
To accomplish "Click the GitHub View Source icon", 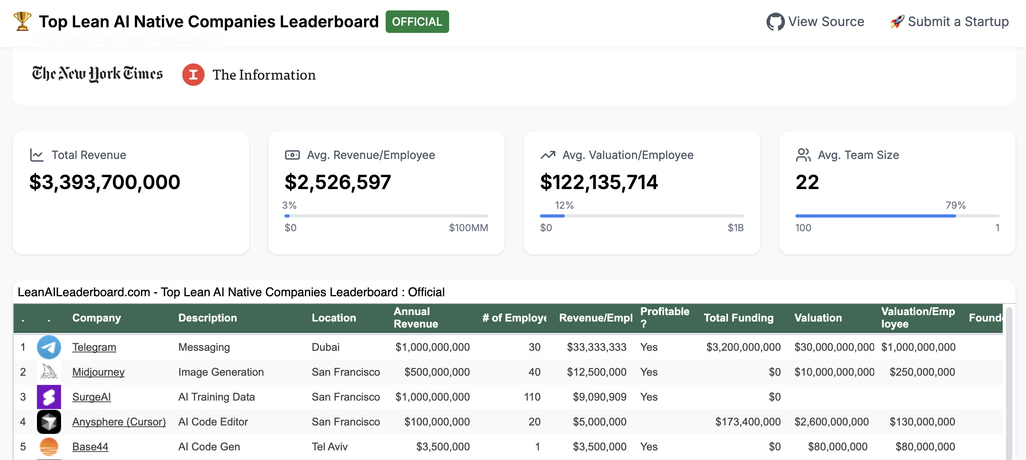I will pyautogui.click(x=775, y=21).
